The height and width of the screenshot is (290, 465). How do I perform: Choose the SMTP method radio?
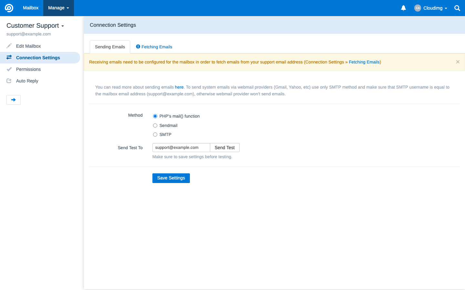coord(155,135)
